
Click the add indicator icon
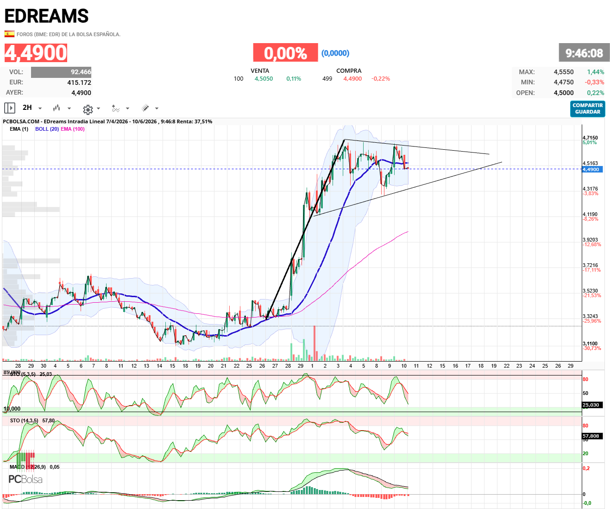pos(115,108)
